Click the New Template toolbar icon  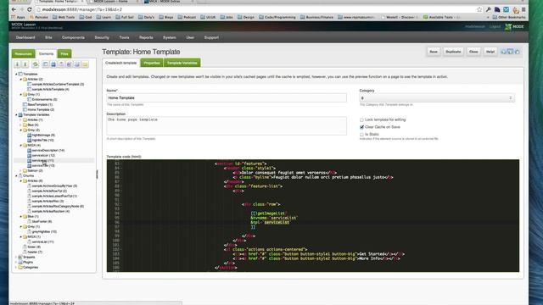(45, 64)
